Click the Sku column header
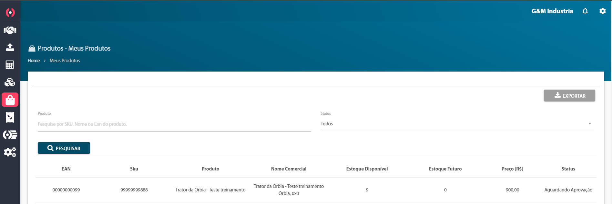Image resolution: width=612 pixels, height=204 pixels. point(134,169)
